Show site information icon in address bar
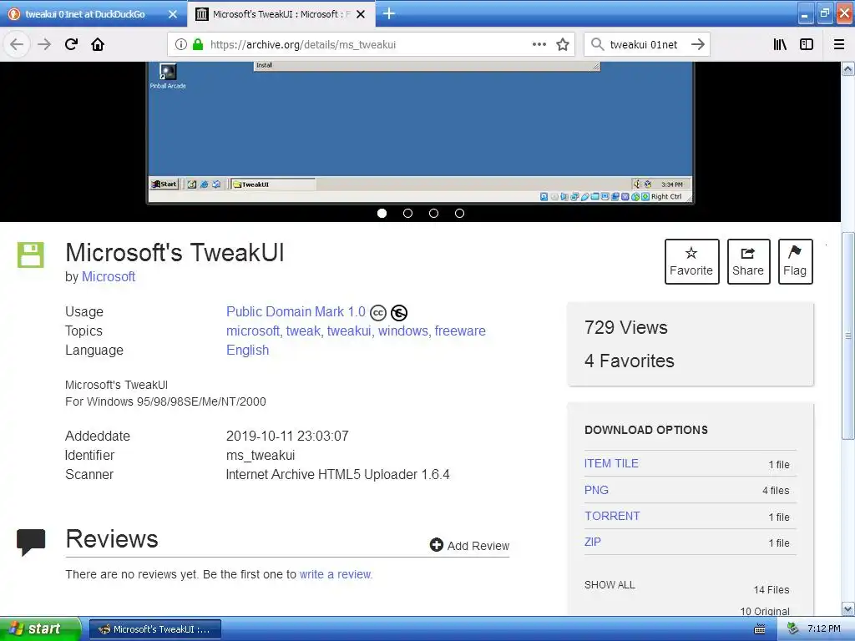The image size is (855, 641). 181,45
